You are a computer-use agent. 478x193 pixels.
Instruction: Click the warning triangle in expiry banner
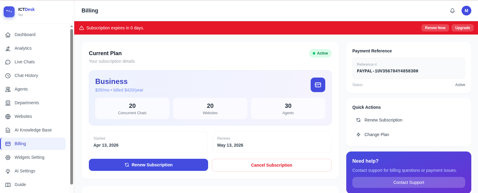[82, 28]
